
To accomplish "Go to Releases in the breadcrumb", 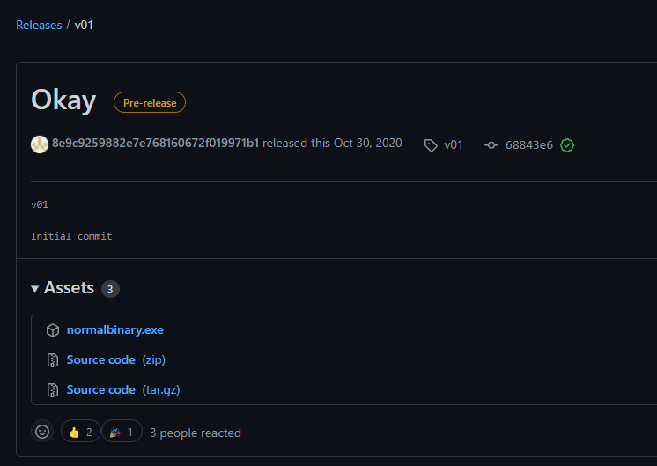I will click(39, 25).
